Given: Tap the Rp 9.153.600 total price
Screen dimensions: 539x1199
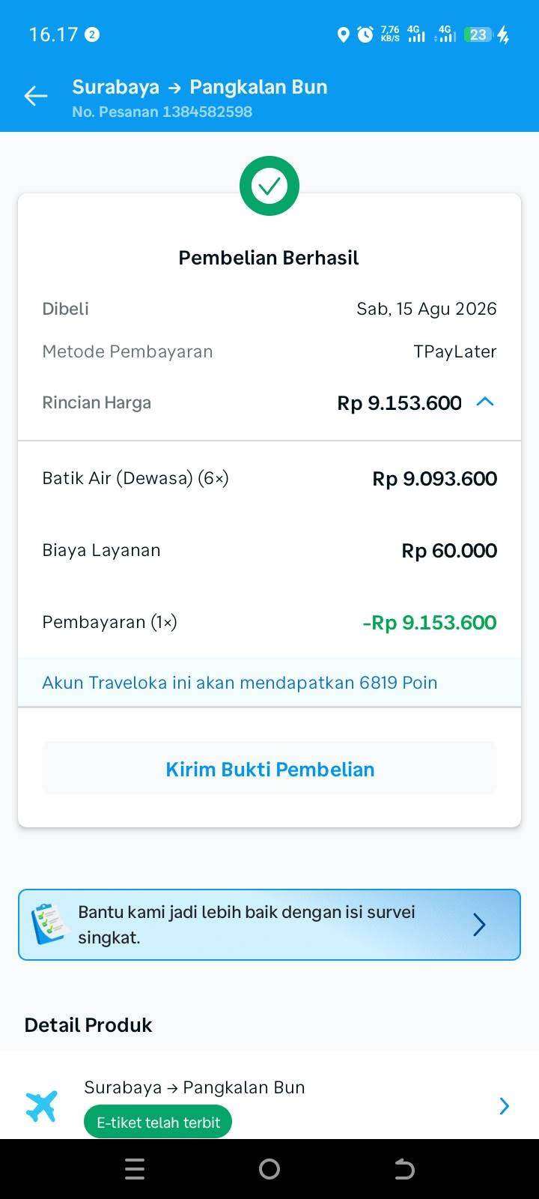Looking at the screenshot, I should 399,403.
